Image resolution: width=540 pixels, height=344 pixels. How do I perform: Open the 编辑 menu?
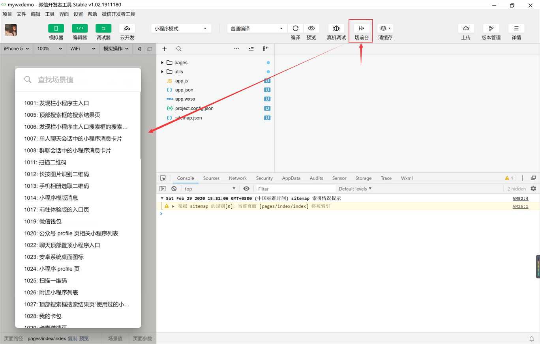click(36, 14)
